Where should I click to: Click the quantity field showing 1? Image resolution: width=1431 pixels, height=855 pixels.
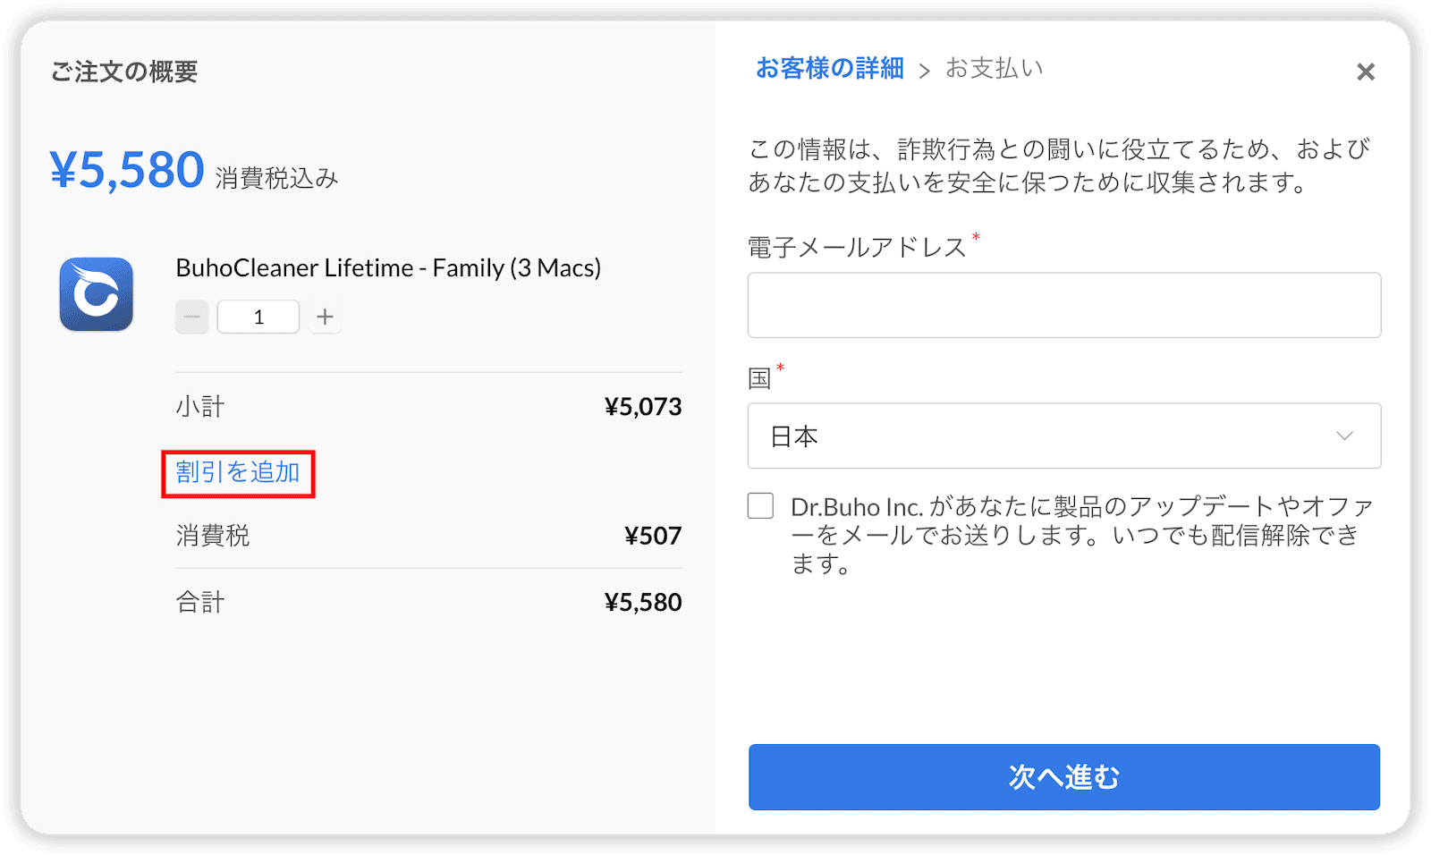(x=258, y=317)
